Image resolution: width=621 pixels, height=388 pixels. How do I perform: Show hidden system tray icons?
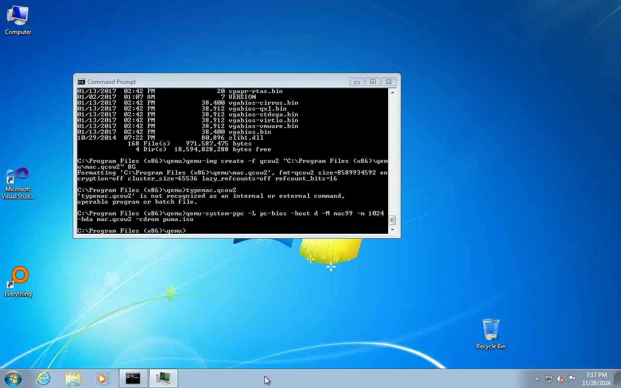[x=537, y=379]
